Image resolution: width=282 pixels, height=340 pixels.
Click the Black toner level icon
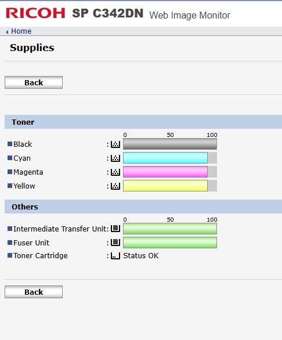click(x=115, y=144)
